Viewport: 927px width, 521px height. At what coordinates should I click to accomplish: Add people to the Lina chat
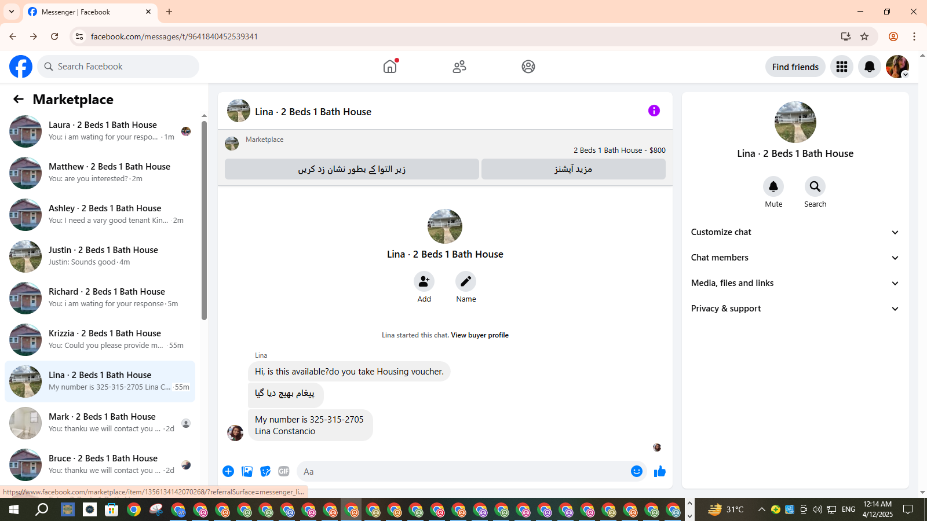pos(424,281)
